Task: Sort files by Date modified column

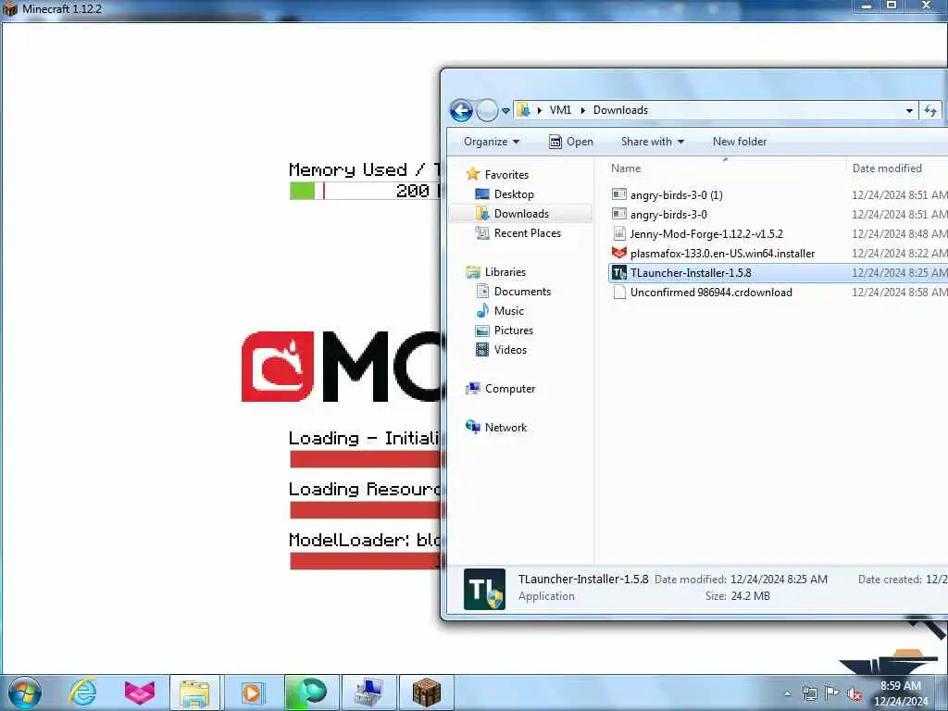Action: tap(887, 168)
